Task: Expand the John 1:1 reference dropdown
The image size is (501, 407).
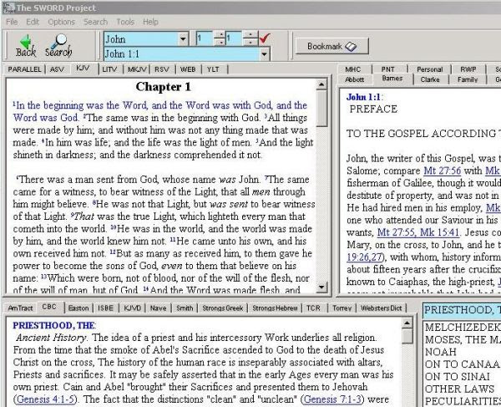Action: pos(264,54)
